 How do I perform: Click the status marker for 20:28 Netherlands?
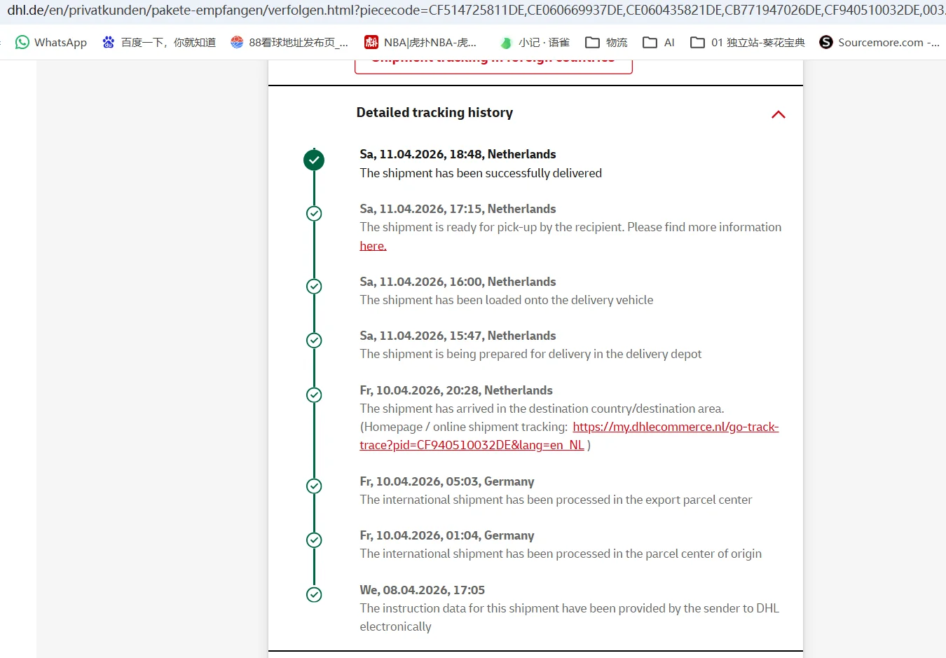(314, 395)
